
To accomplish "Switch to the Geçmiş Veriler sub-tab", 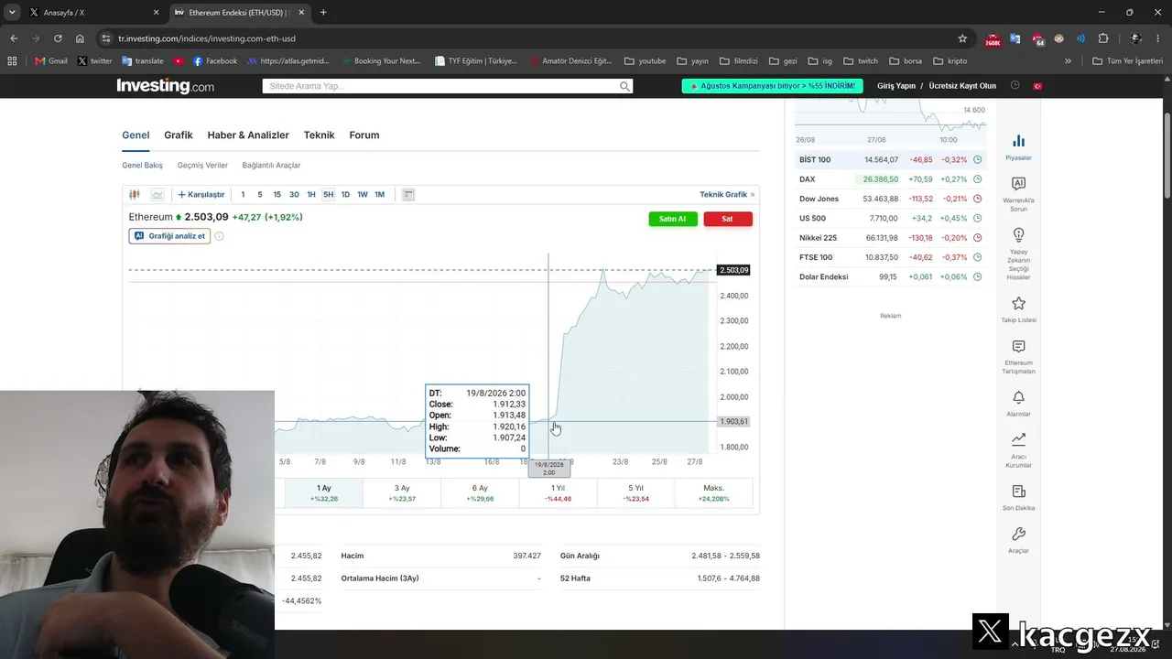I will coord(202,166).
